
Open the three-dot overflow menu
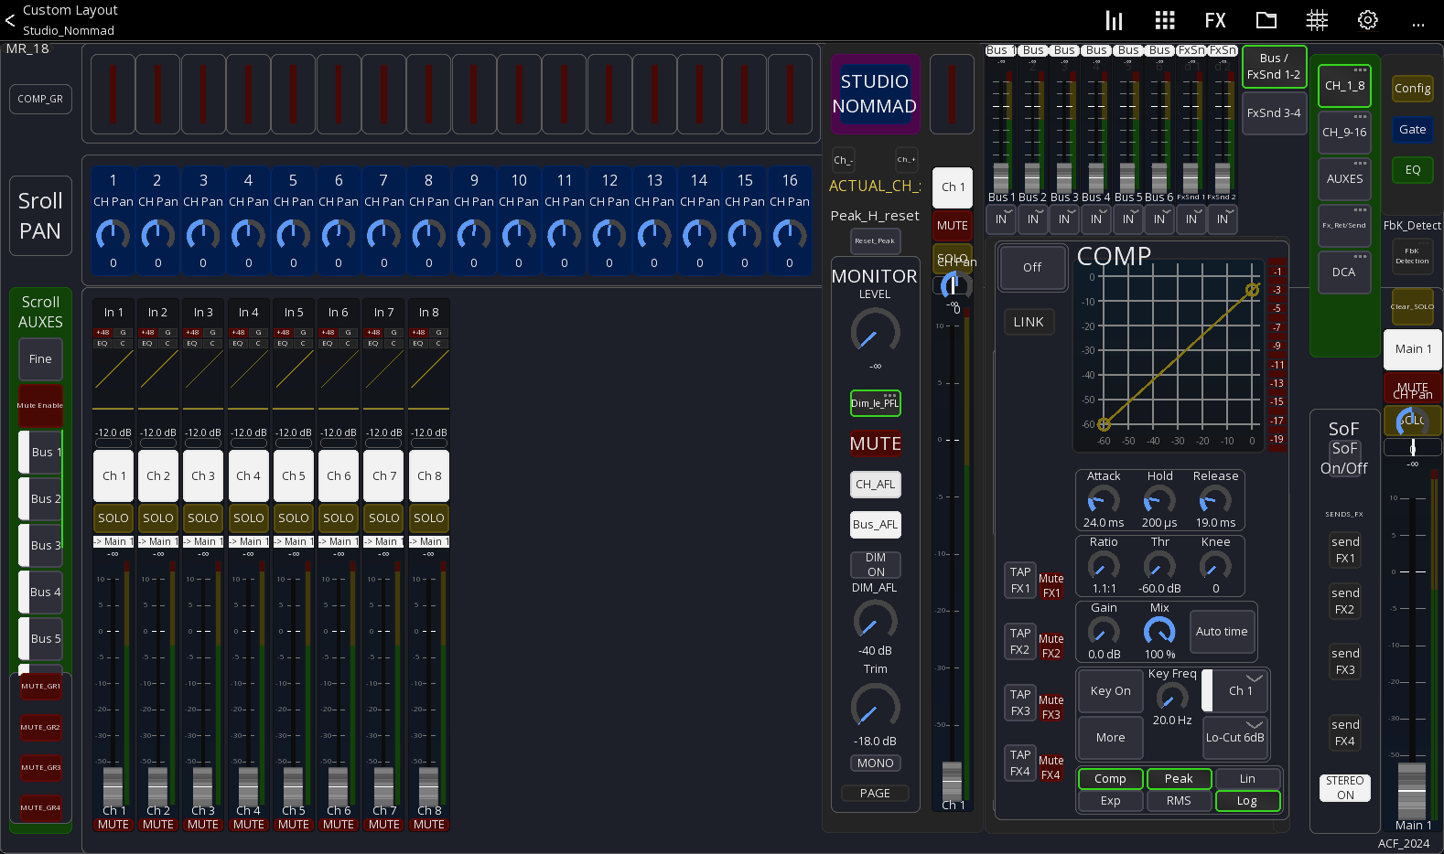[x=1418, y=24]
